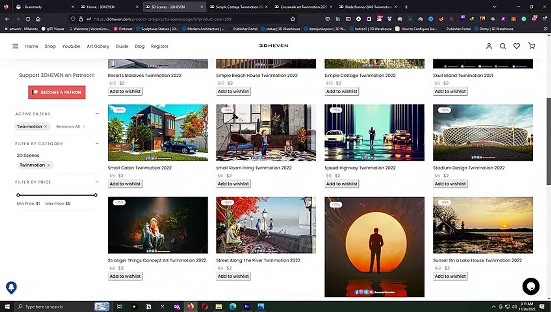This screenshot has width=551, height=312.
Task: Click the 3D Scenes category link
Action: coord(28,156)
